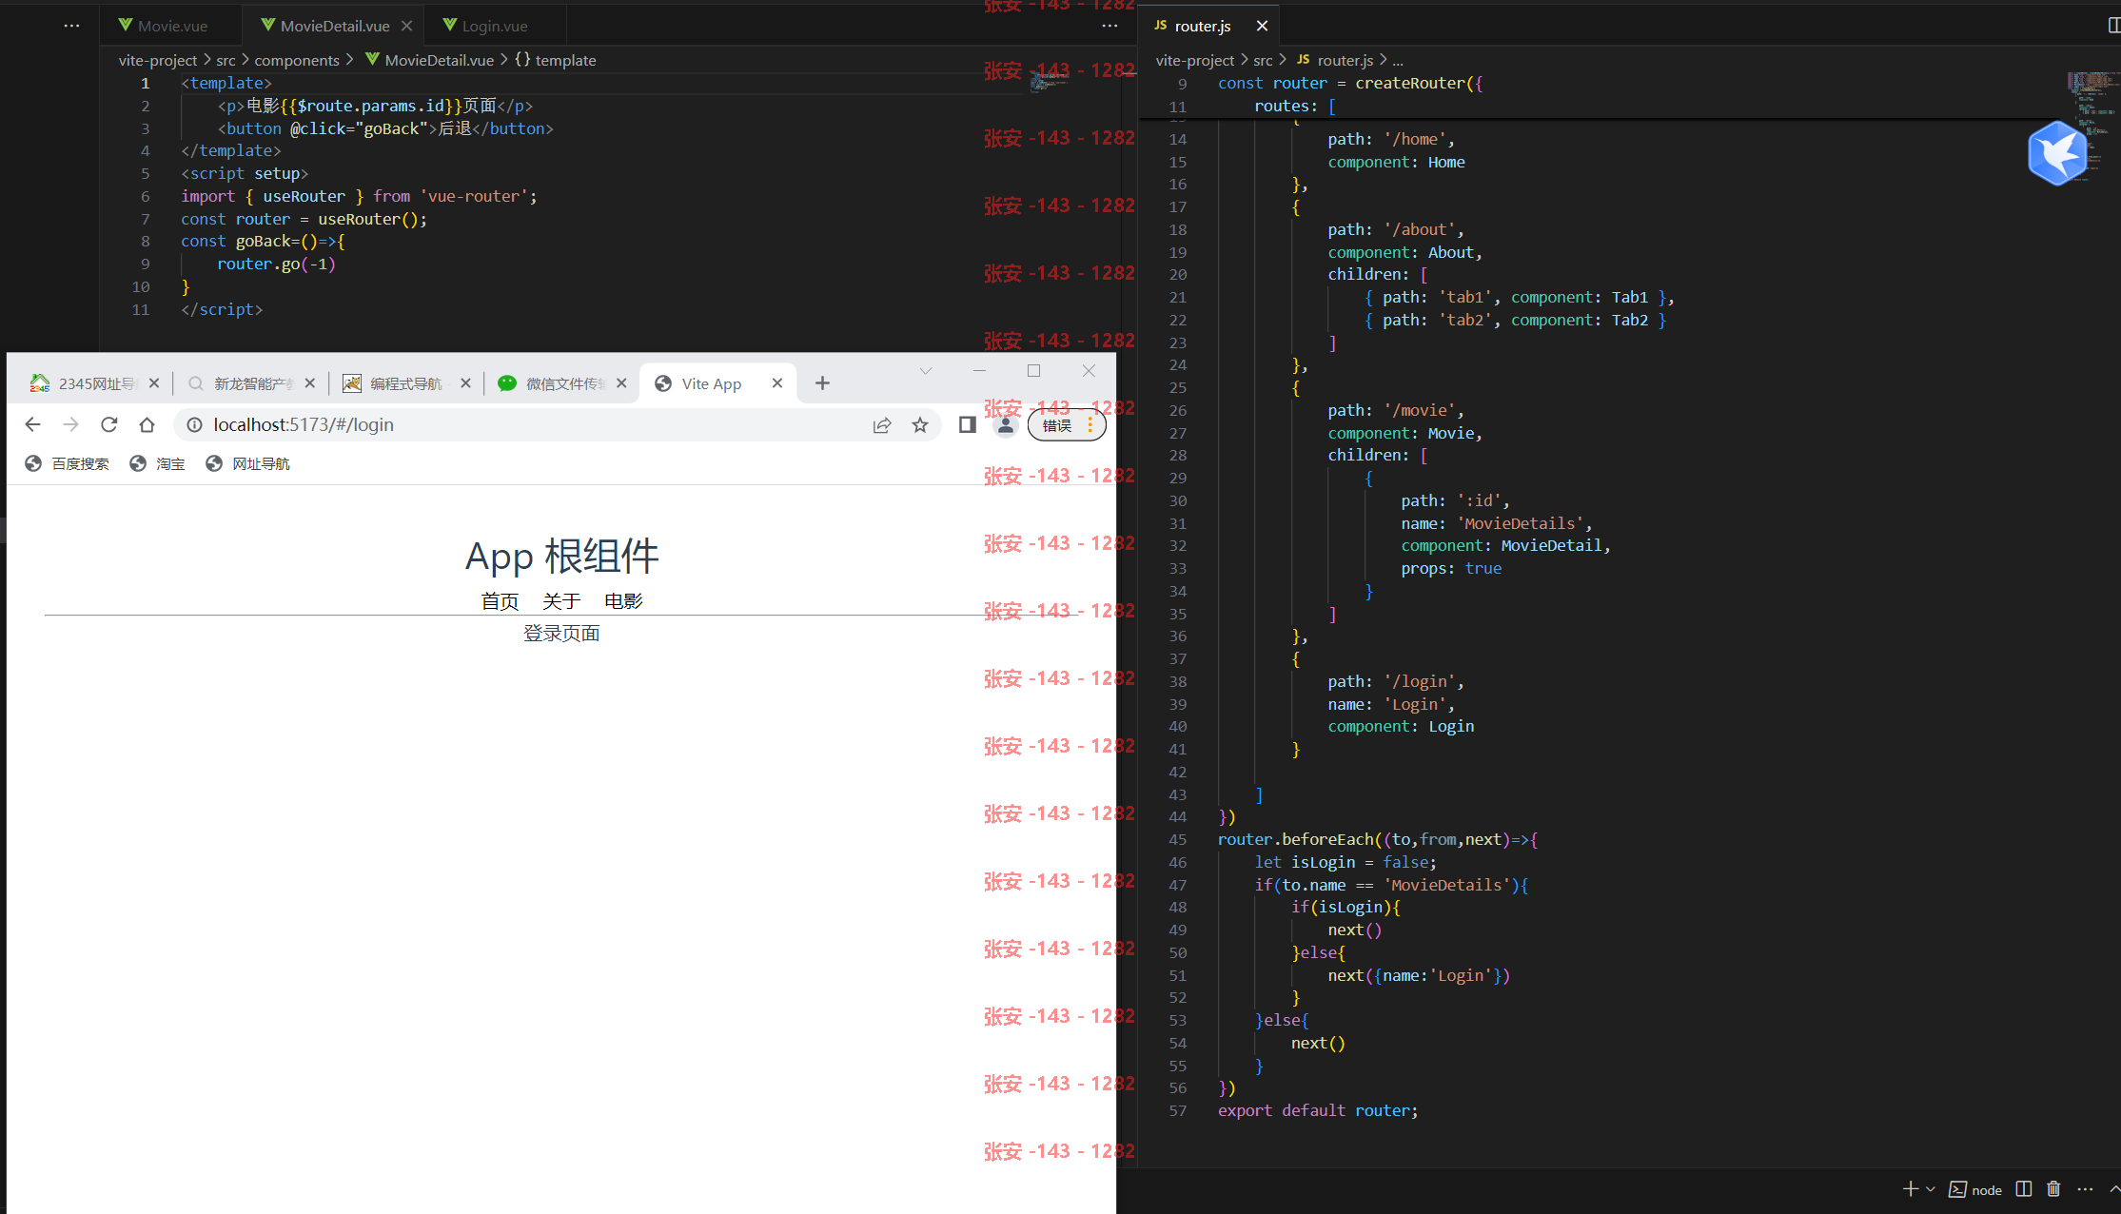Click the 登录页面 text in the page
The image size is (2121, 1214).
pyautogui.click(x=561, y=634)
